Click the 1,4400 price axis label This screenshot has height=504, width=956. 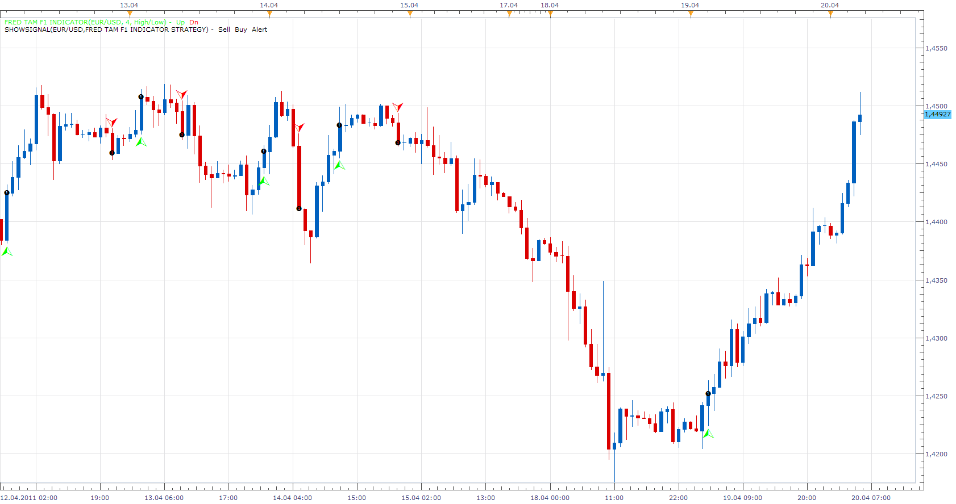pos(936,222)
